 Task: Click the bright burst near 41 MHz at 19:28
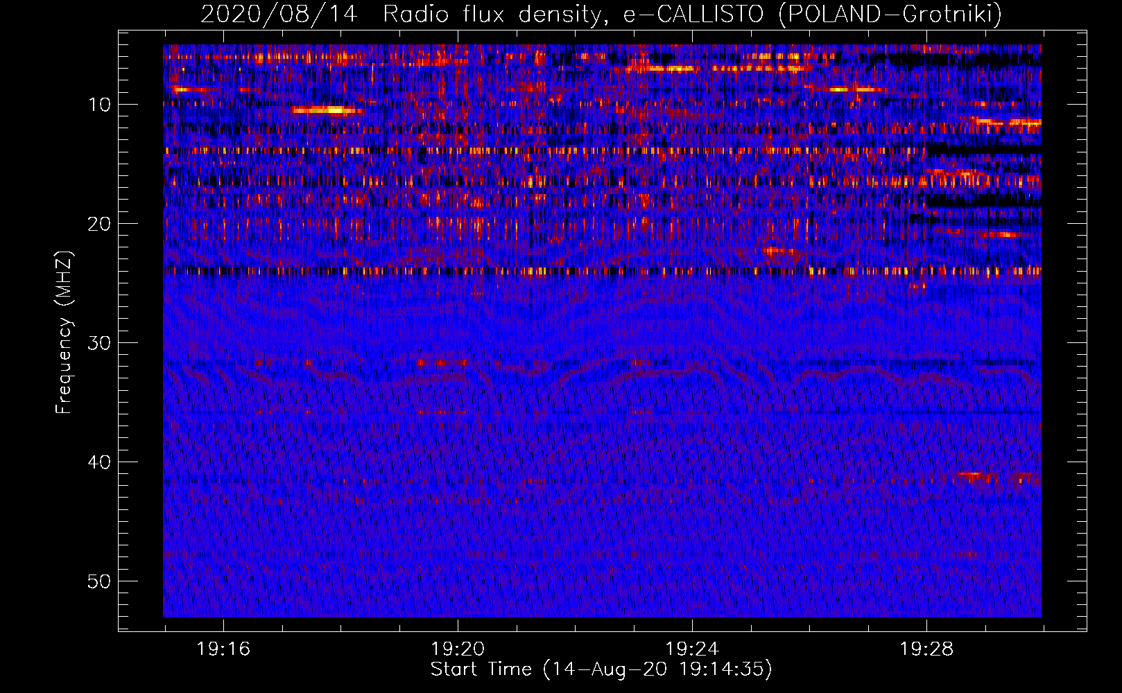pos(976,476)
